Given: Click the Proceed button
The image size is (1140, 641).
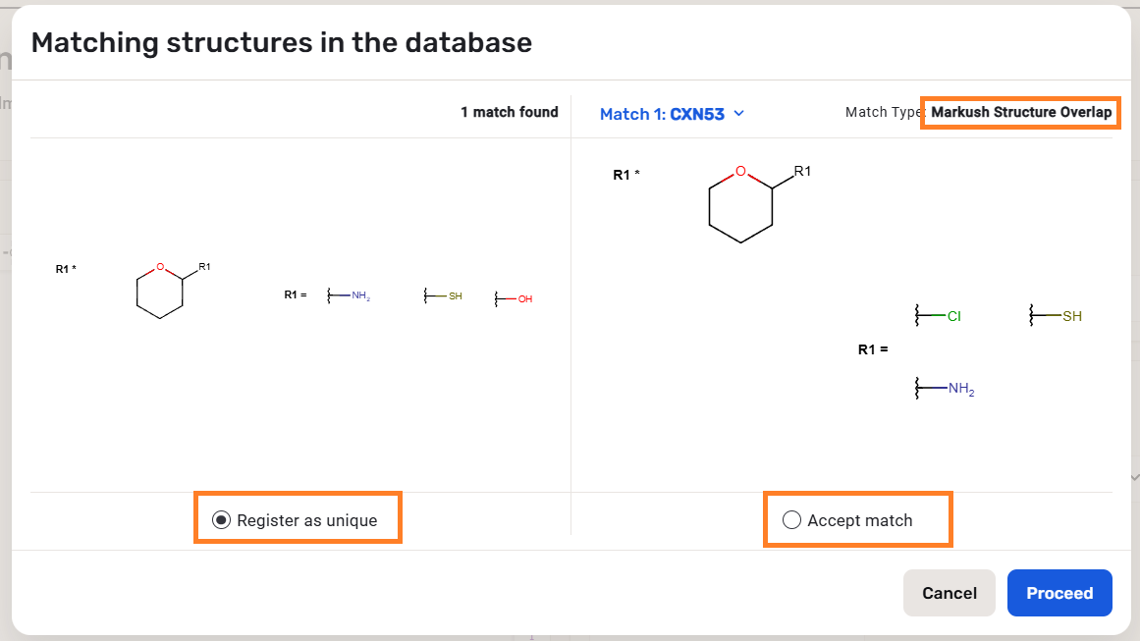Looking at the screenshot, I should tap(1059, 593).
